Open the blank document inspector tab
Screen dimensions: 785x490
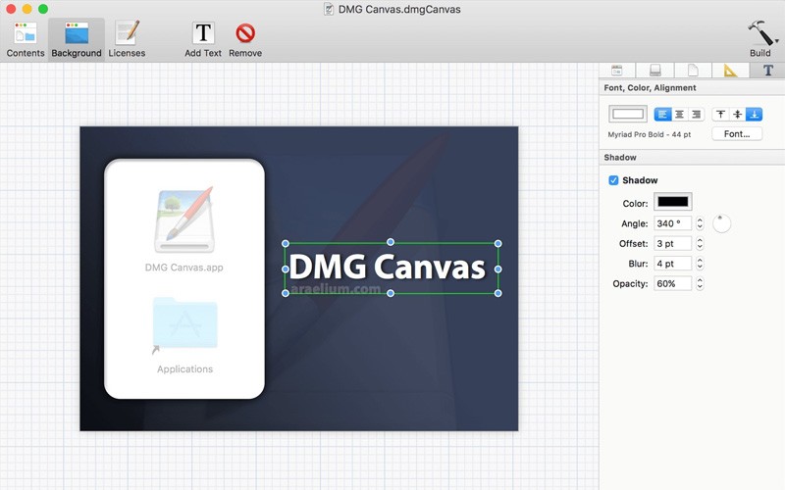pyautogui.click(x=693, y=71)
